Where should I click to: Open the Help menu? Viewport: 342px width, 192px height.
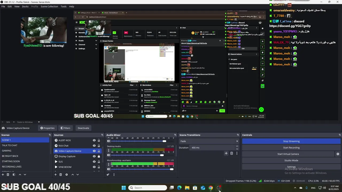pos(72,6)
